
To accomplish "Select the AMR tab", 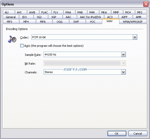I will coord(140,17).
